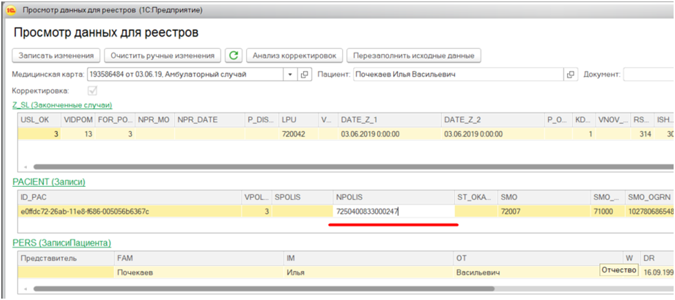Click the NPOLIS edit cell 7250400833000247
675x300 pixels.
394,211
